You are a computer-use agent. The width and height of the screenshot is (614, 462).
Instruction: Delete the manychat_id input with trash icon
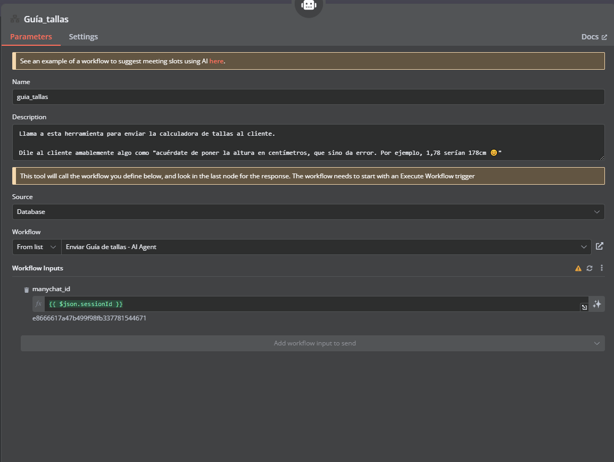(x=27, y=290)
